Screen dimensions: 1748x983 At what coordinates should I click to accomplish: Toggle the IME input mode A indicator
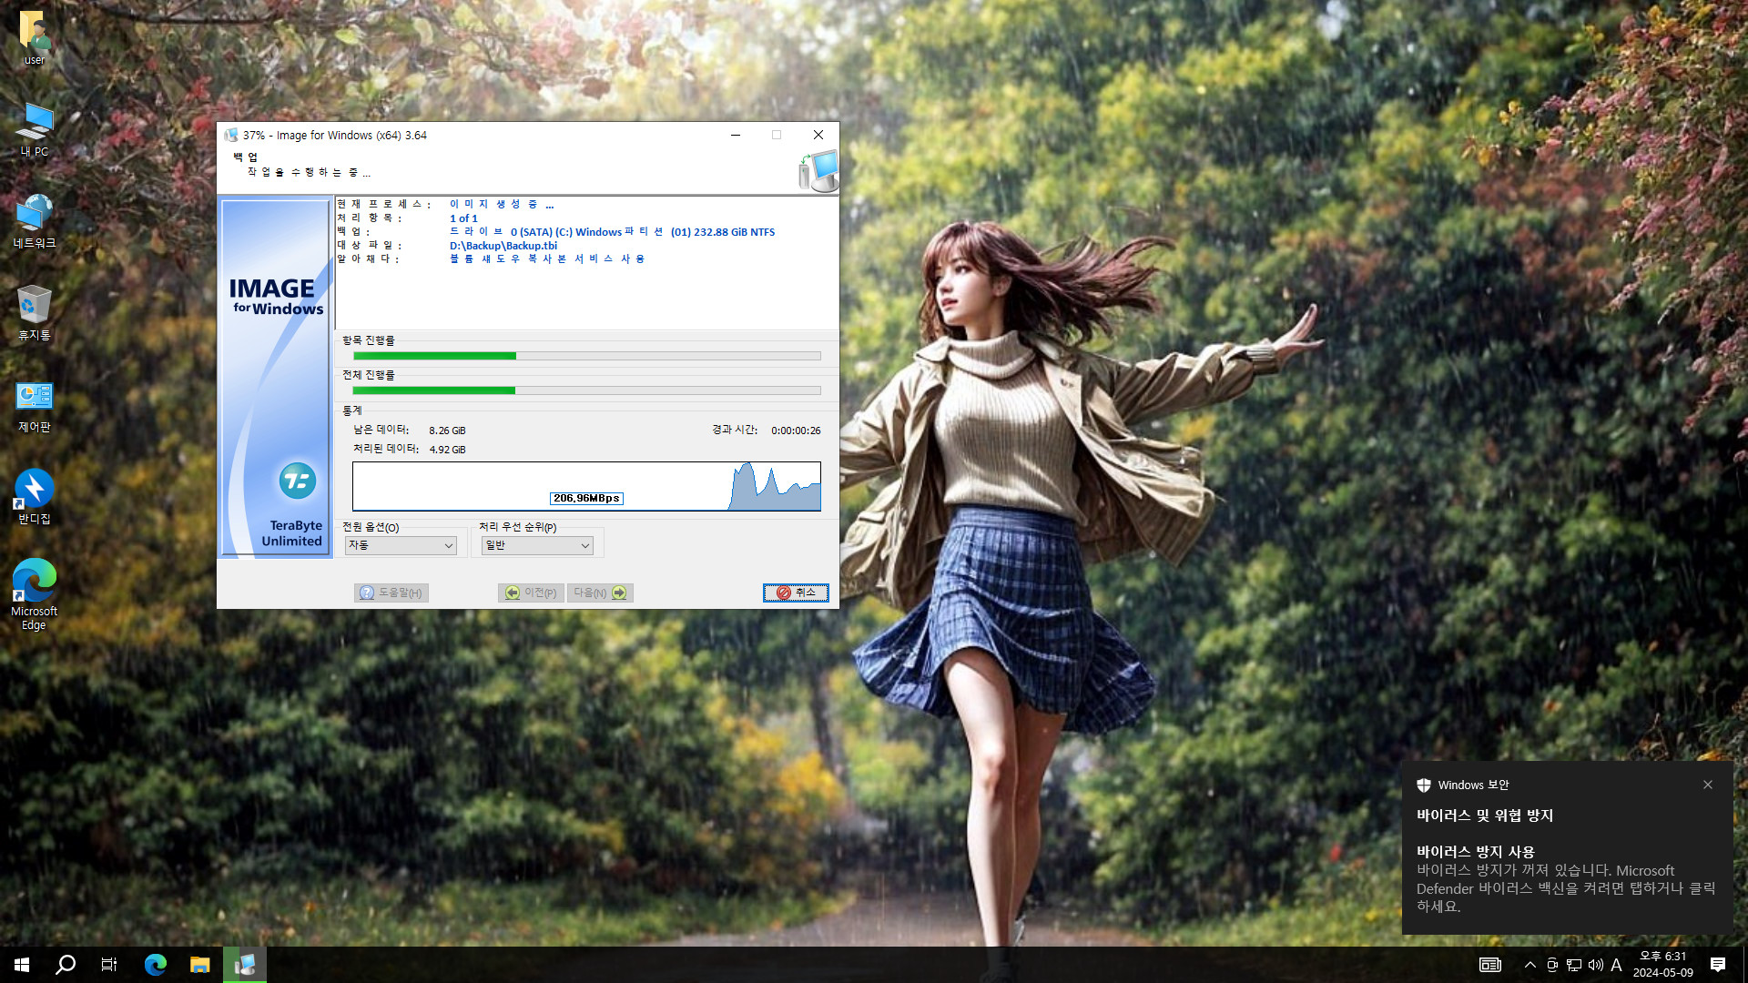tap(1617, 965)
